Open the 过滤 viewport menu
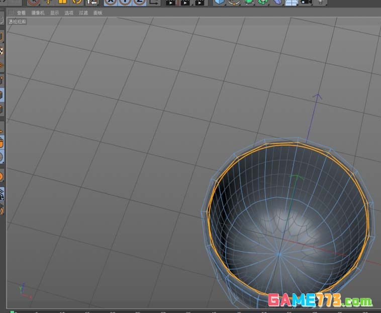Viewport: 381px width, 313px height. click(83, 13)
